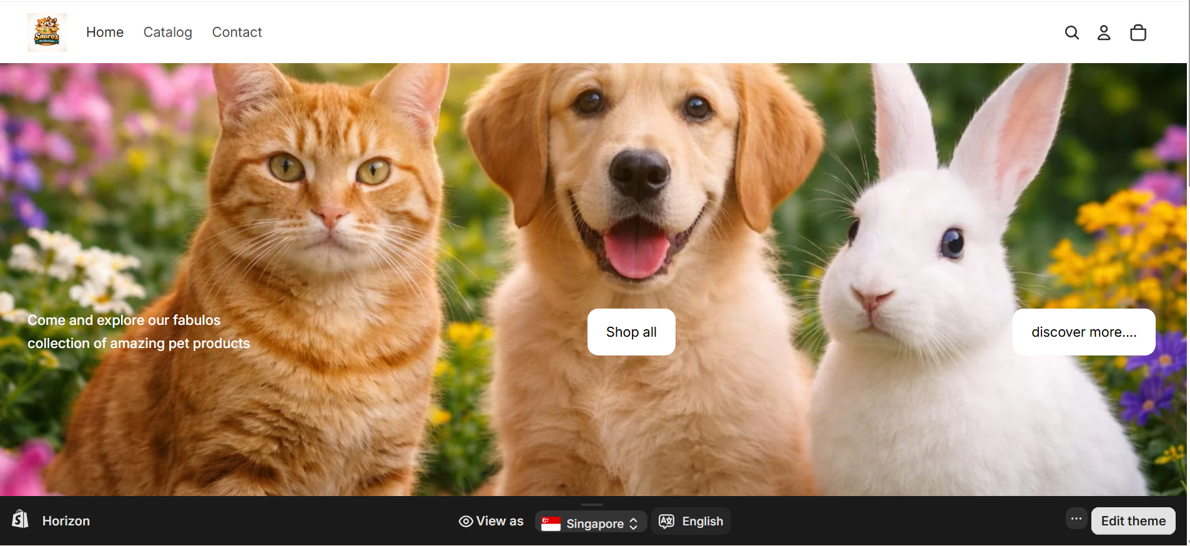
Task: Open the three-dots more options menu
Action: [x=1076, y=519]
